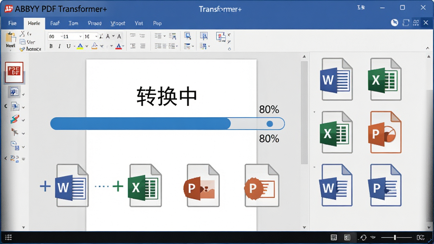Image resolution: width=434 pixels, height=244 pixels.
Task: Click the green plus sign before Excel icon
Action: (x=118, y=186)
